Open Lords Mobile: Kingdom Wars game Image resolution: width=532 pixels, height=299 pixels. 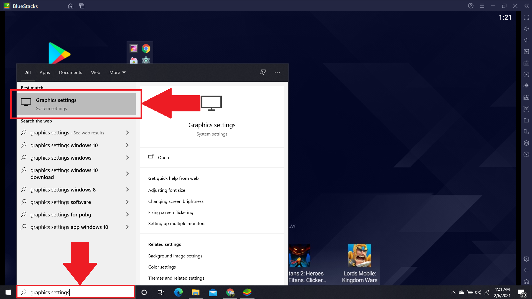(x=360, y=264)
